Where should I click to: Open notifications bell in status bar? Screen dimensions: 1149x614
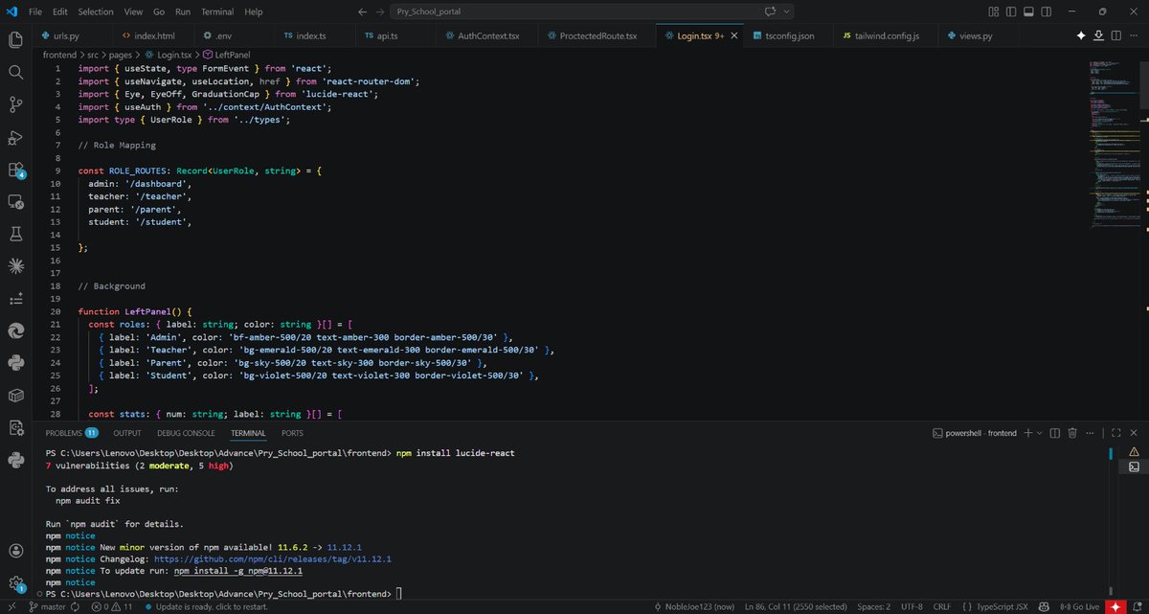point(1138,606)
